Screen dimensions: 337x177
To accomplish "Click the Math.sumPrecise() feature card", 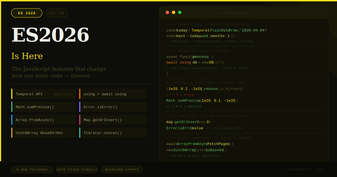I will (x=43, y=107).
